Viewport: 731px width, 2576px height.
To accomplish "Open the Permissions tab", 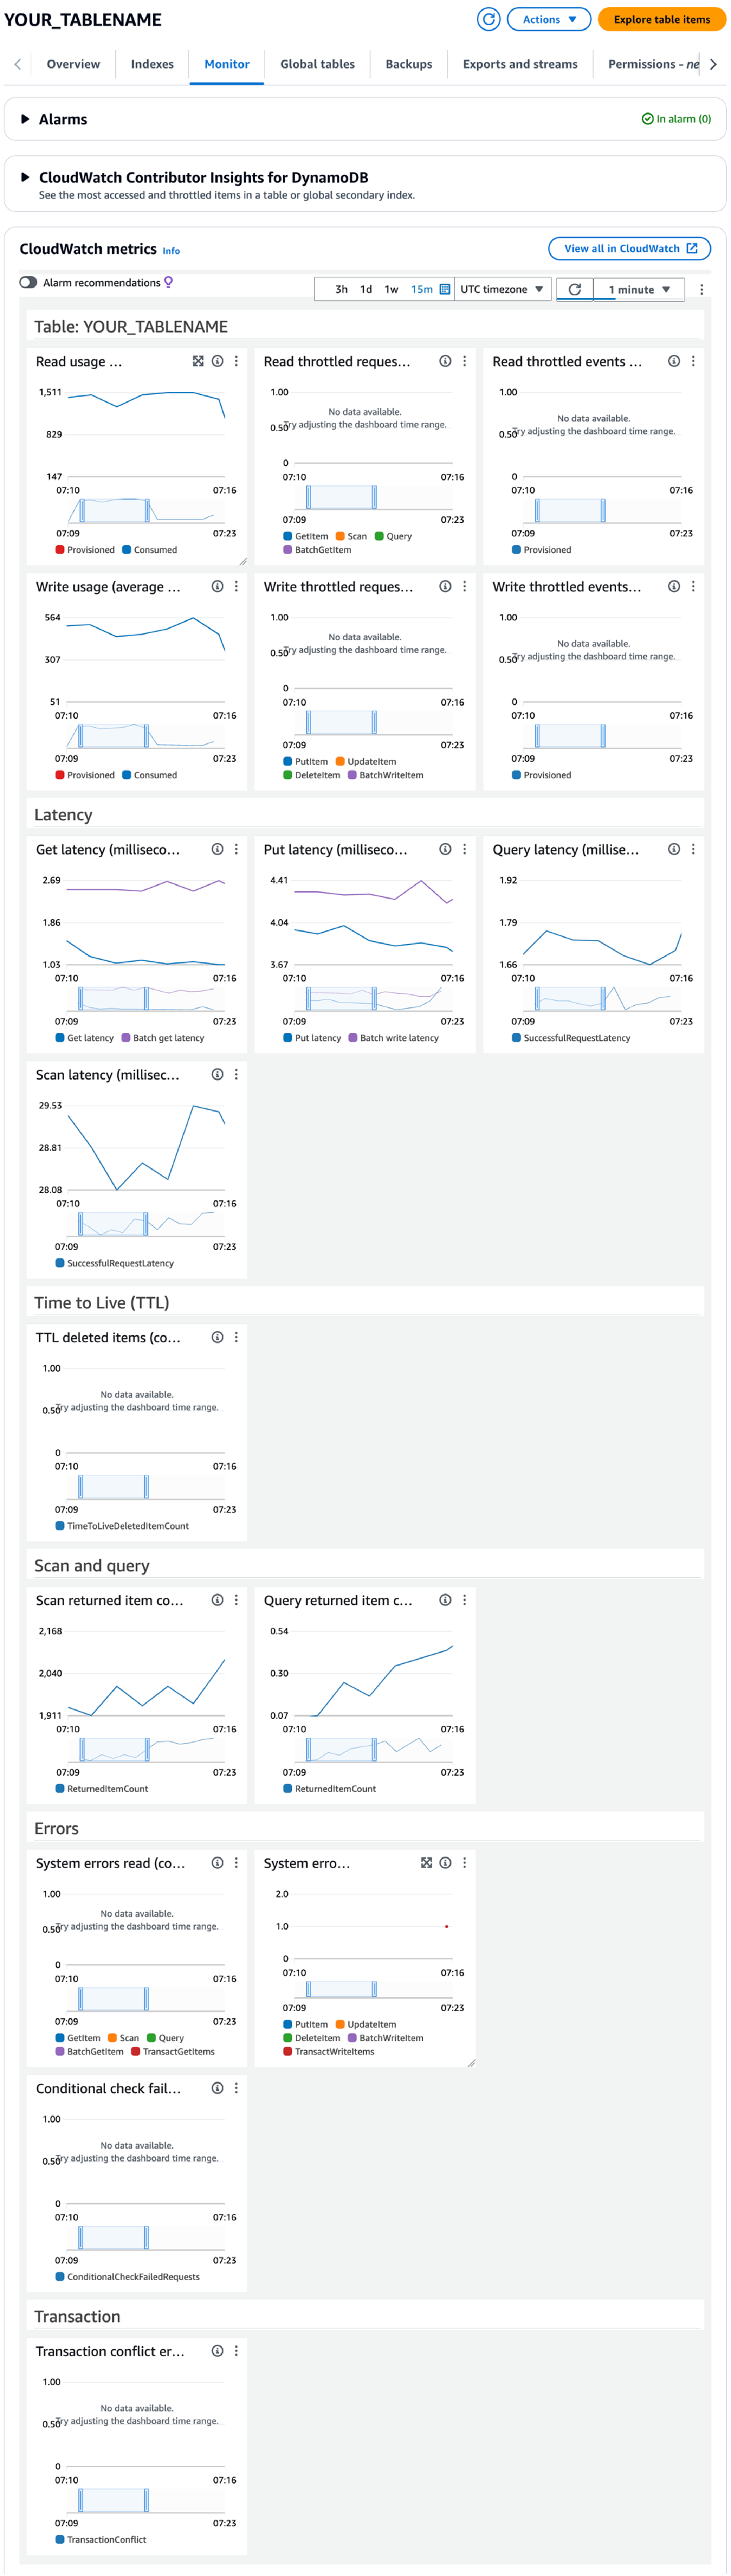I will (653, 64).
